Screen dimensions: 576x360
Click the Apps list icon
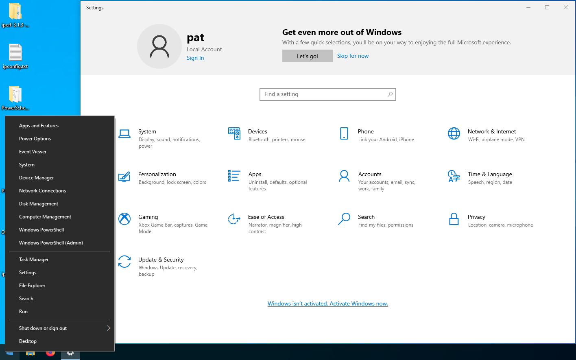point(234,176)
